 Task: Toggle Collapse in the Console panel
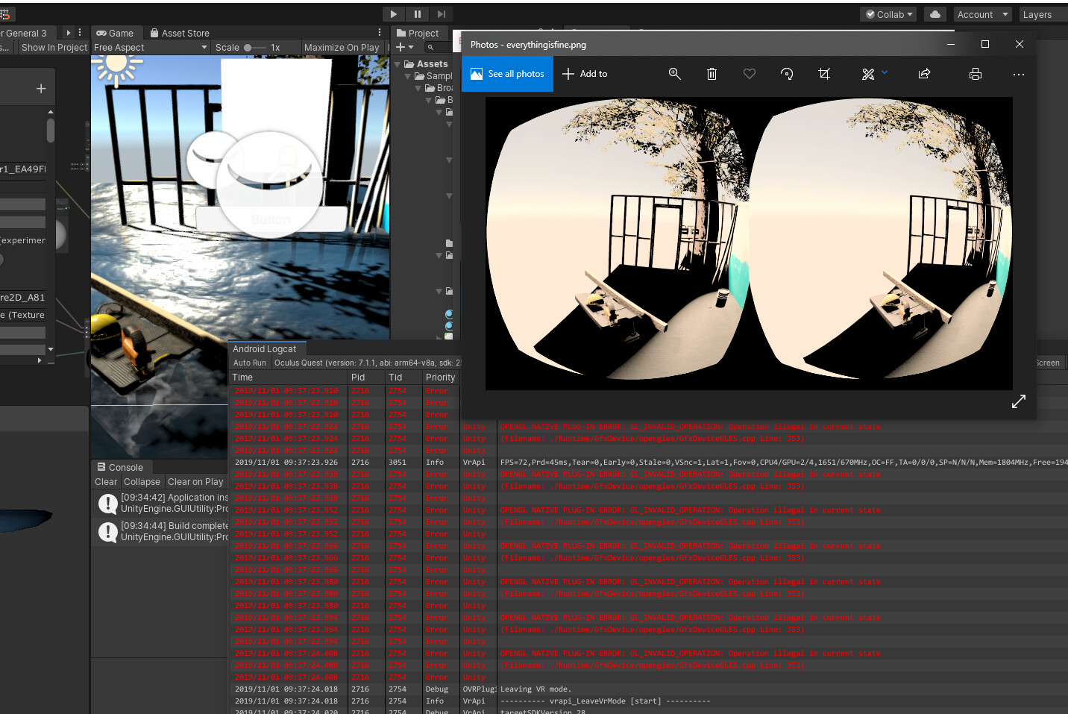(x=142, y=481)
